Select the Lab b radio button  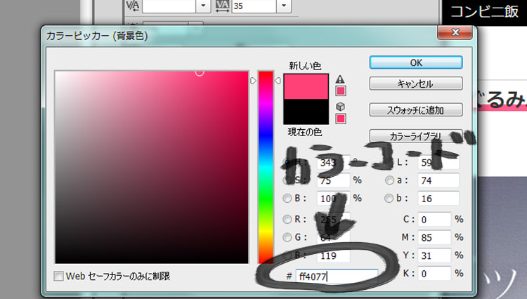[x=389, y=199]
